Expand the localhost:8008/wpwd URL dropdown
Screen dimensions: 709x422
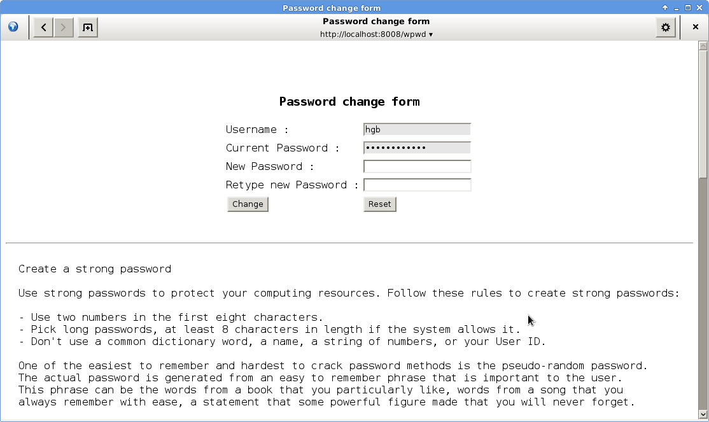click(x=431, y=34)
